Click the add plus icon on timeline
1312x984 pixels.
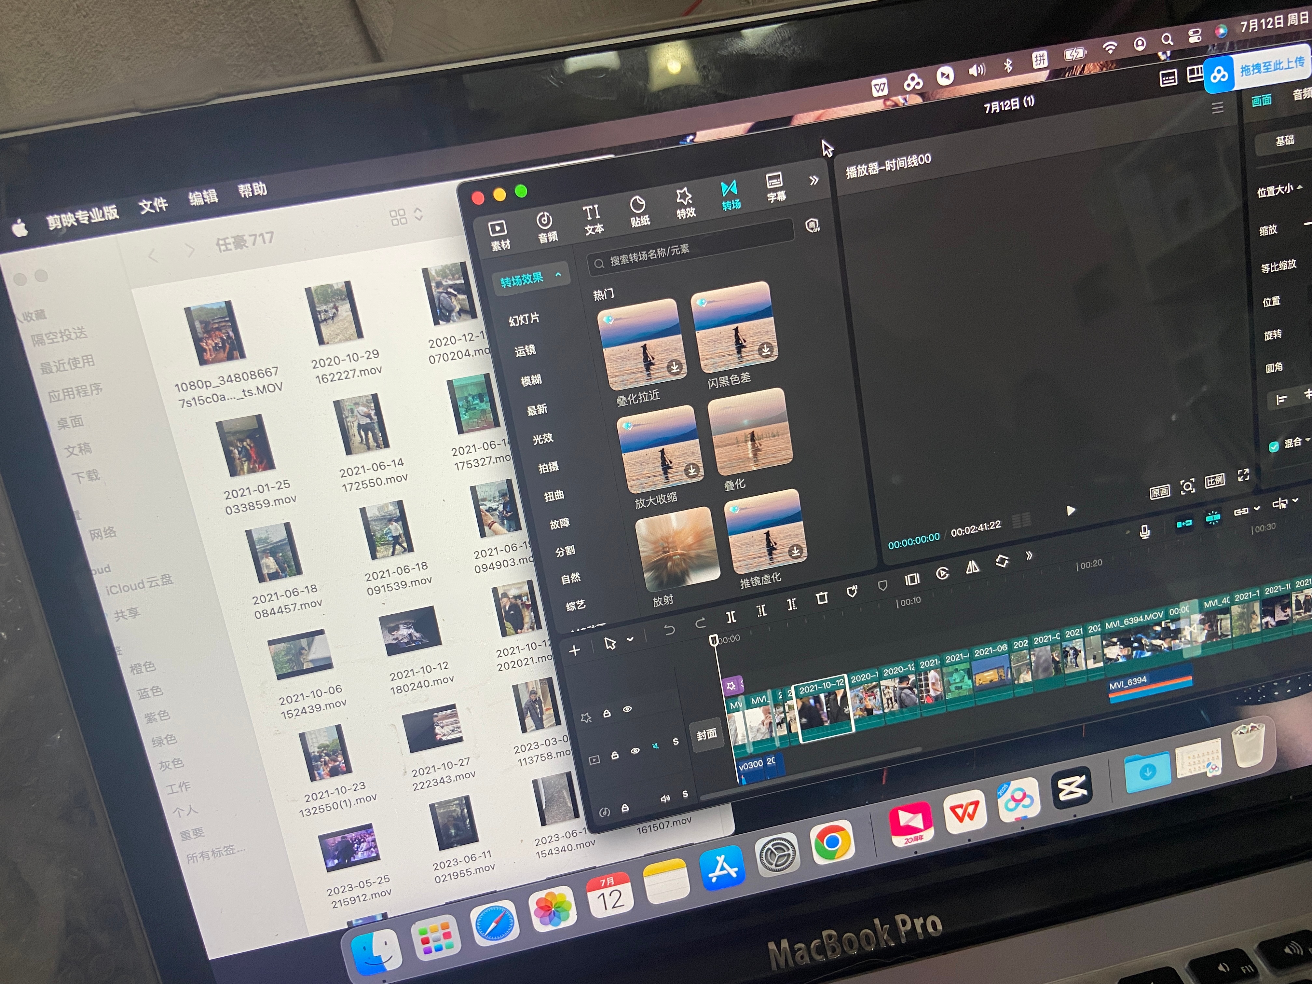(574, 651)
